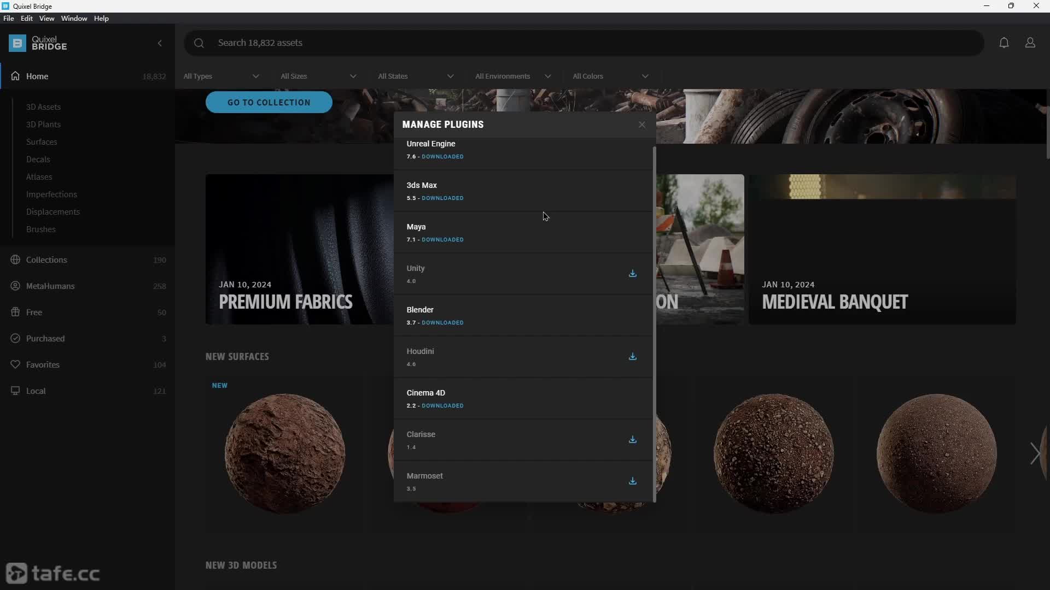Click the notifications bell icon

pos(1004,43)
